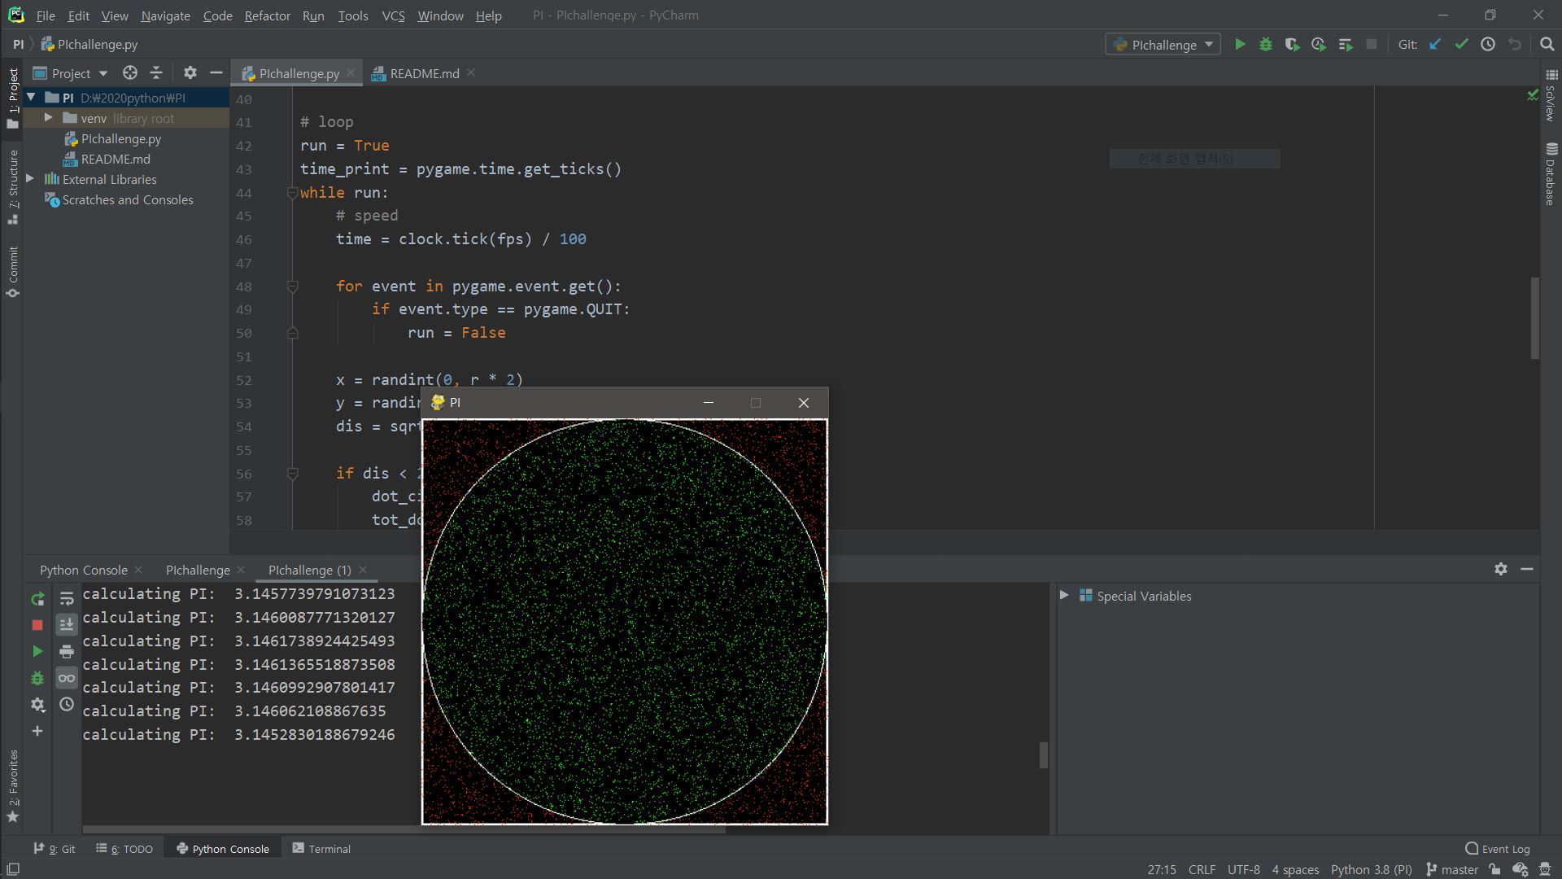
Task: Start debugging PIchallenge
Action: coord(1267,45)
